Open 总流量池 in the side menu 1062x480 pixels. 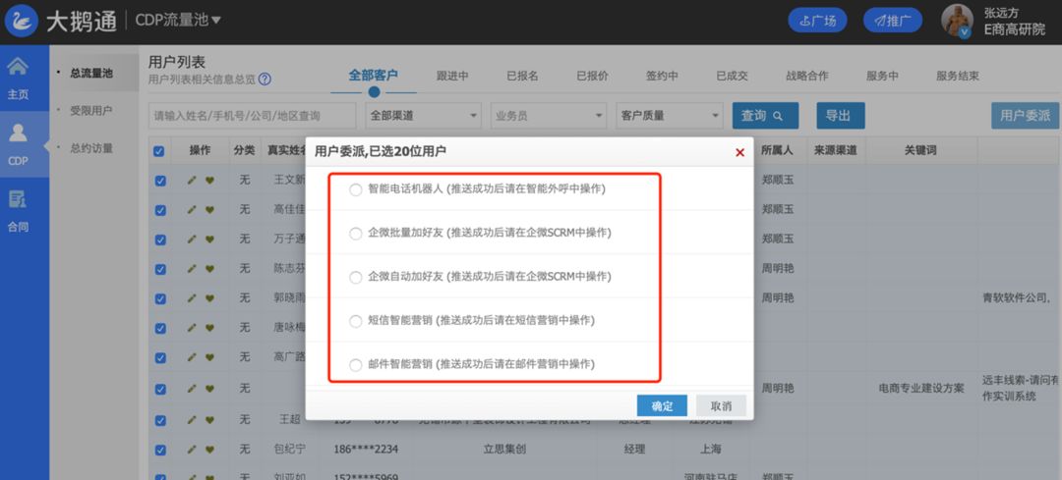91,73
